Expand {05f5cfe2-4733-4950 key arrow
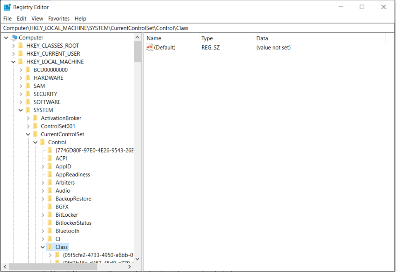Screen dimensions: 396x272 (x=50, y=255)
